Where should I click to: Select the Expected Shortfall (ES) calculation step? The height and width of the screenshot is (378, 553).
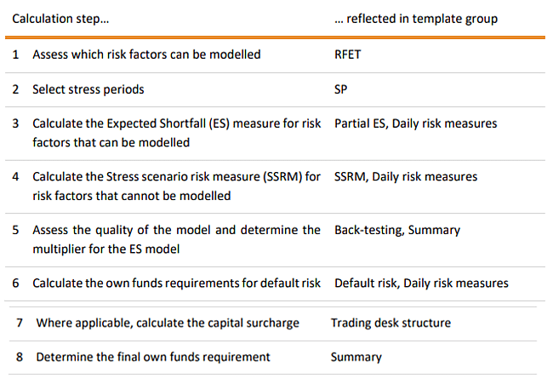[x=176, y=133]
